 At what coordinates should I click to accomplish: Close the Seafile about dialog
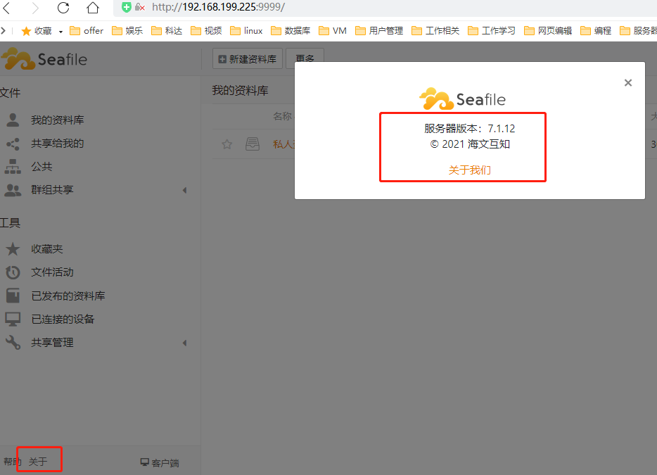point(628,83)
